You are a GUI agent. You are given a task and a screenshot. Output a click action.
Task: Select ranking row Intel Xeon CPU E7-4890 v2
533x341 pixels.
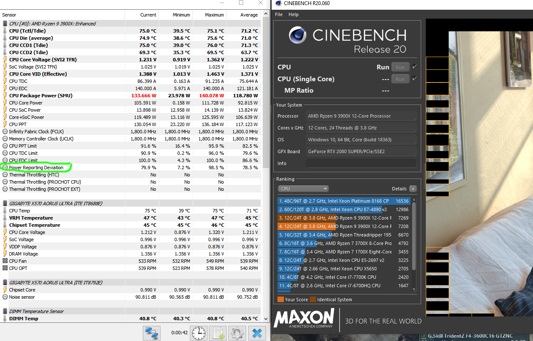(344, 209)
